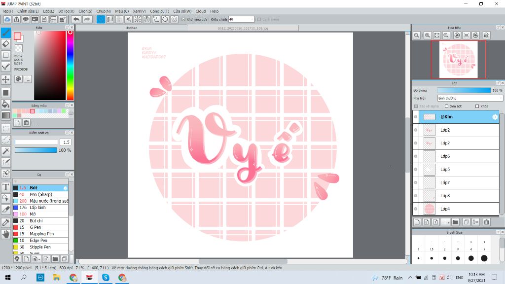The width and height of the screenshot is (505, 284).
Task: Select the G Pen brush
Action: 40,227
